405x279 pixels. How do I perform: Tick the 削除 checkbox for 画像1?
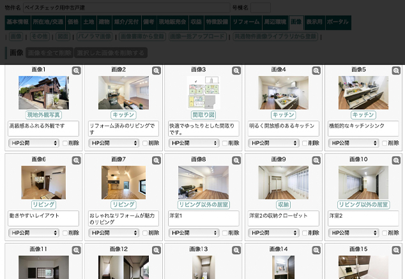point(65,143)
